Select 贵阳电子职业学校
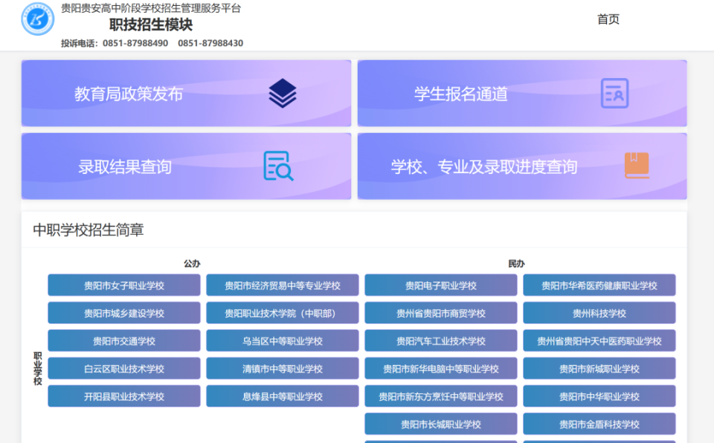This screenshot has height=443, width=714. 441,285
